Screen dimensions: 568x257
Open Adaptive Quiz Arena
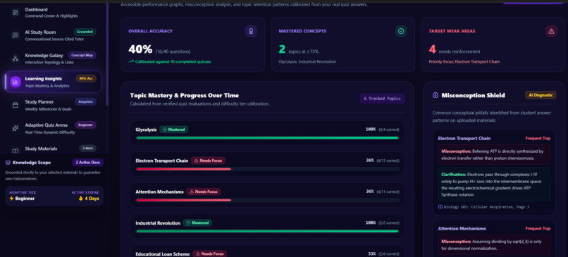54,128
